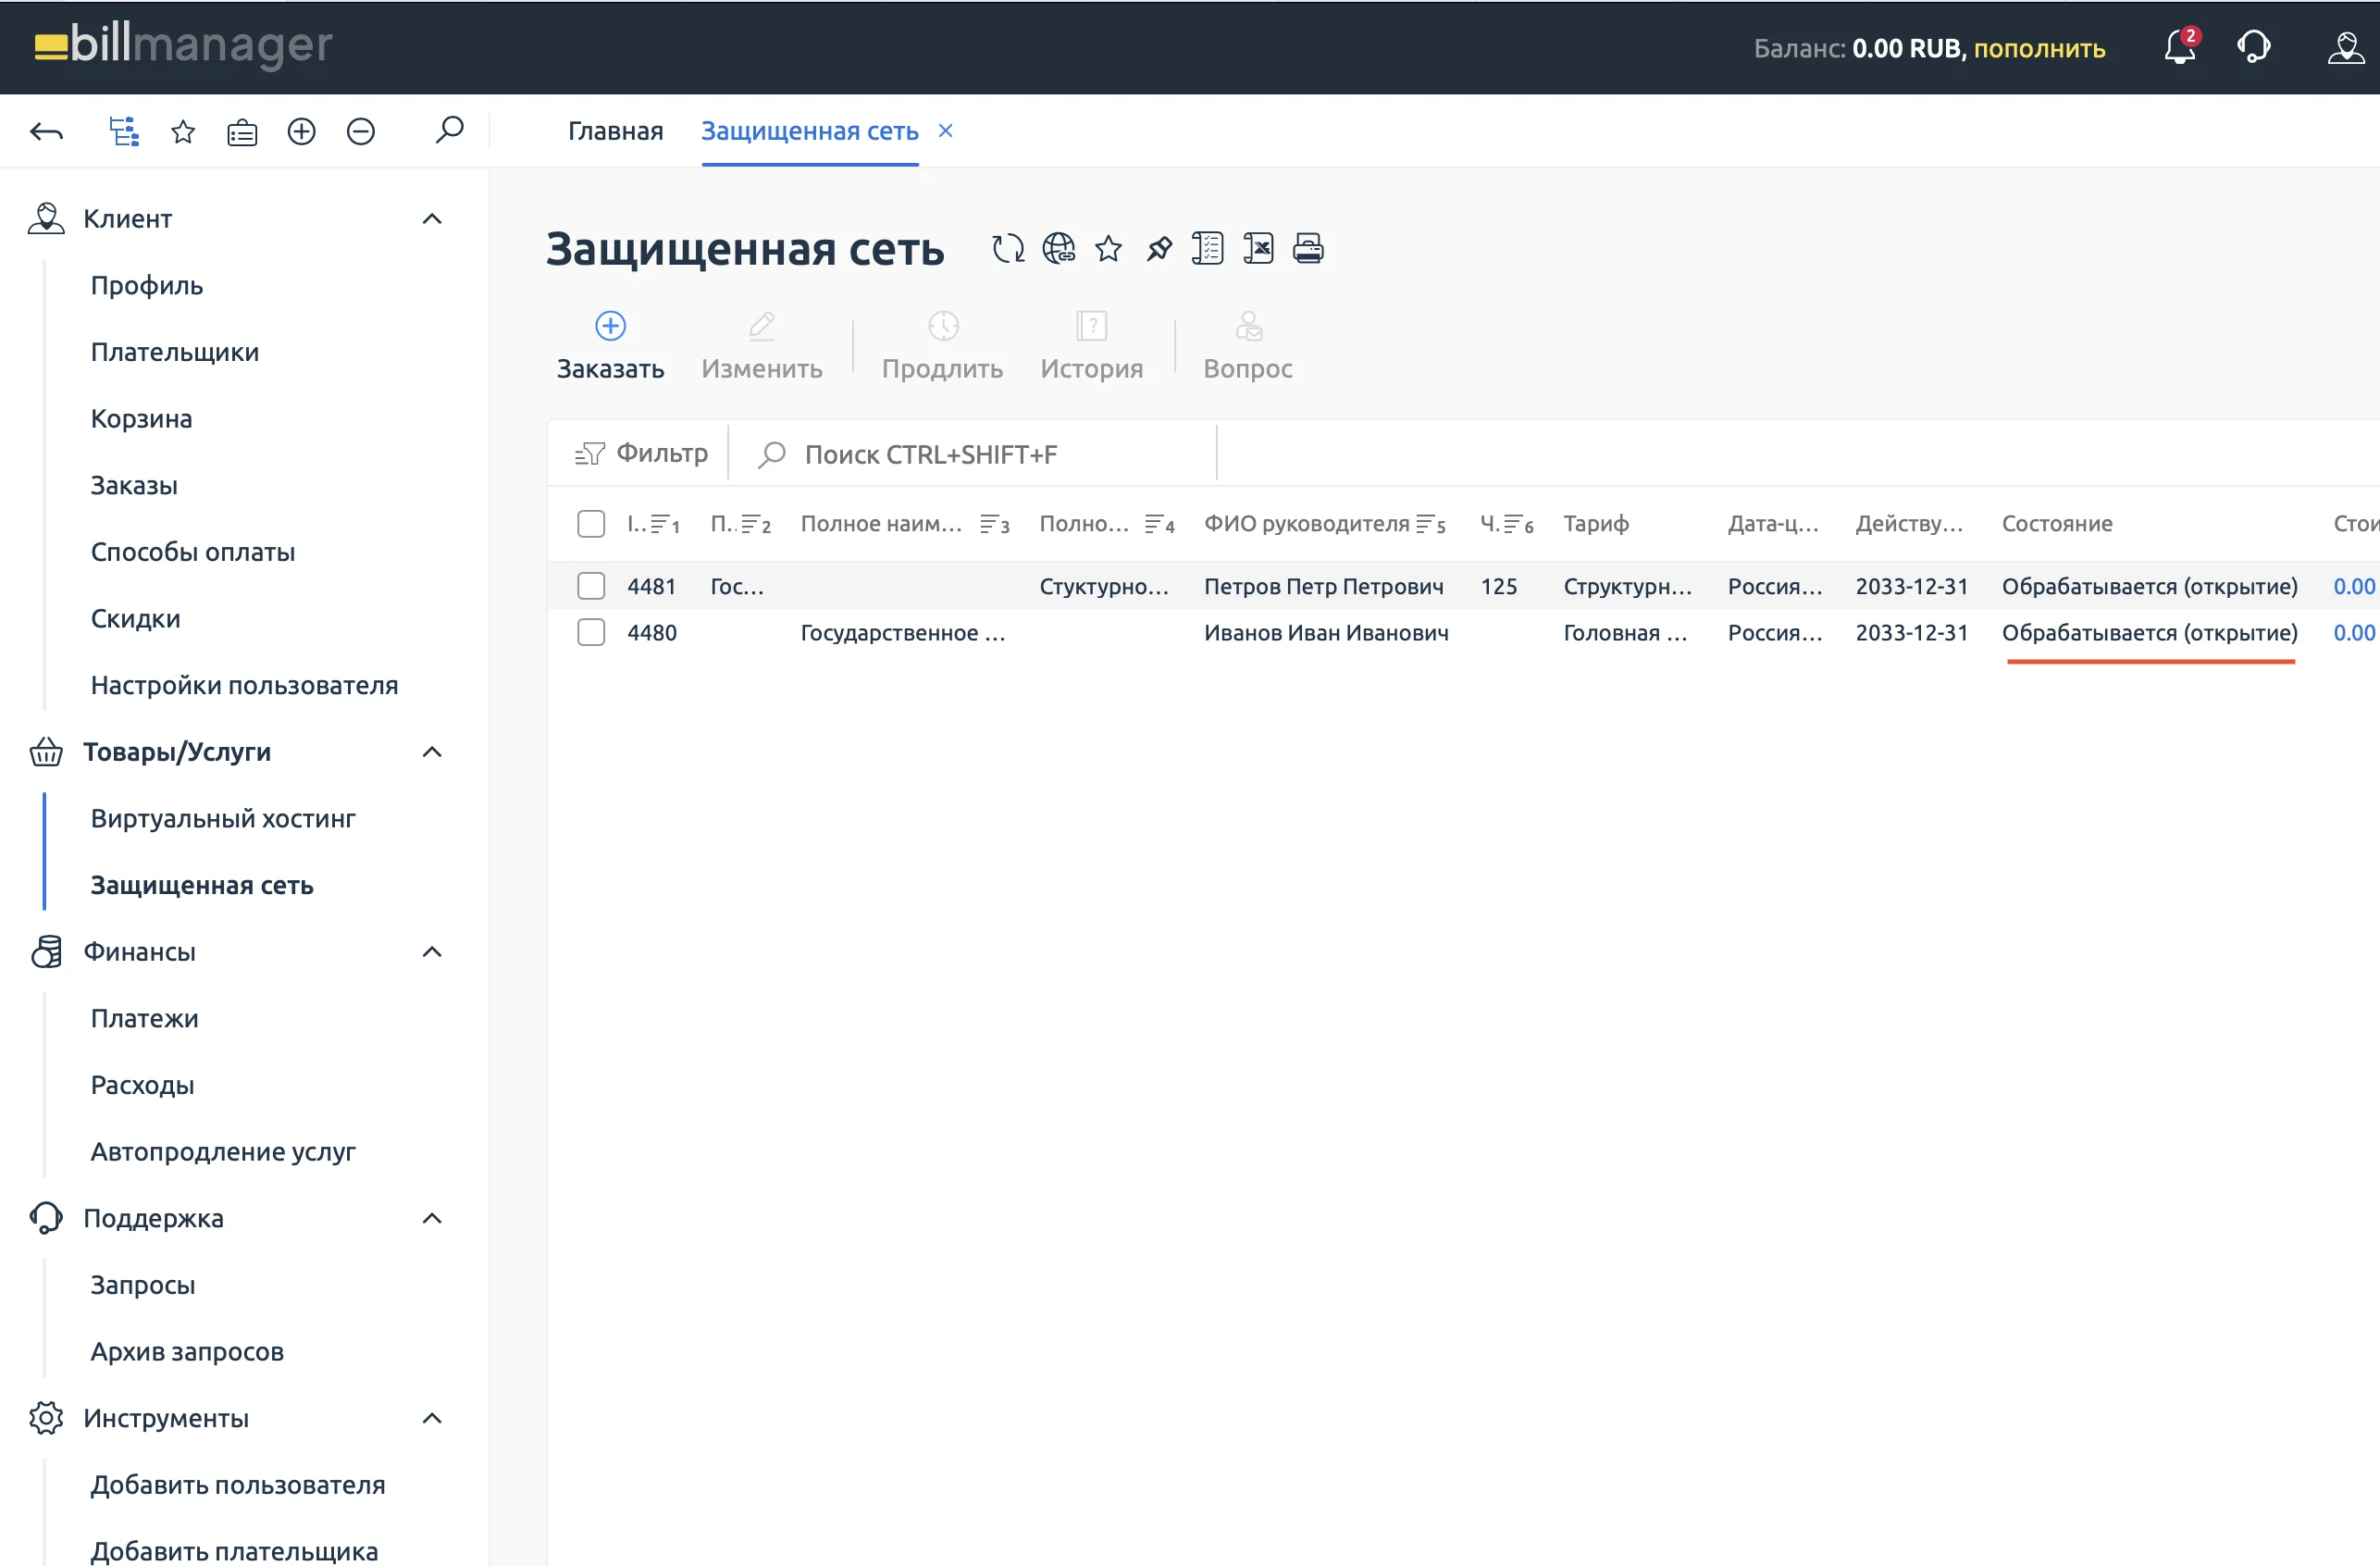Image resolution: width=2380 pixels, height=1566 pixels.
Task: Open Профиль in sidebar
Action: [147, 285]
